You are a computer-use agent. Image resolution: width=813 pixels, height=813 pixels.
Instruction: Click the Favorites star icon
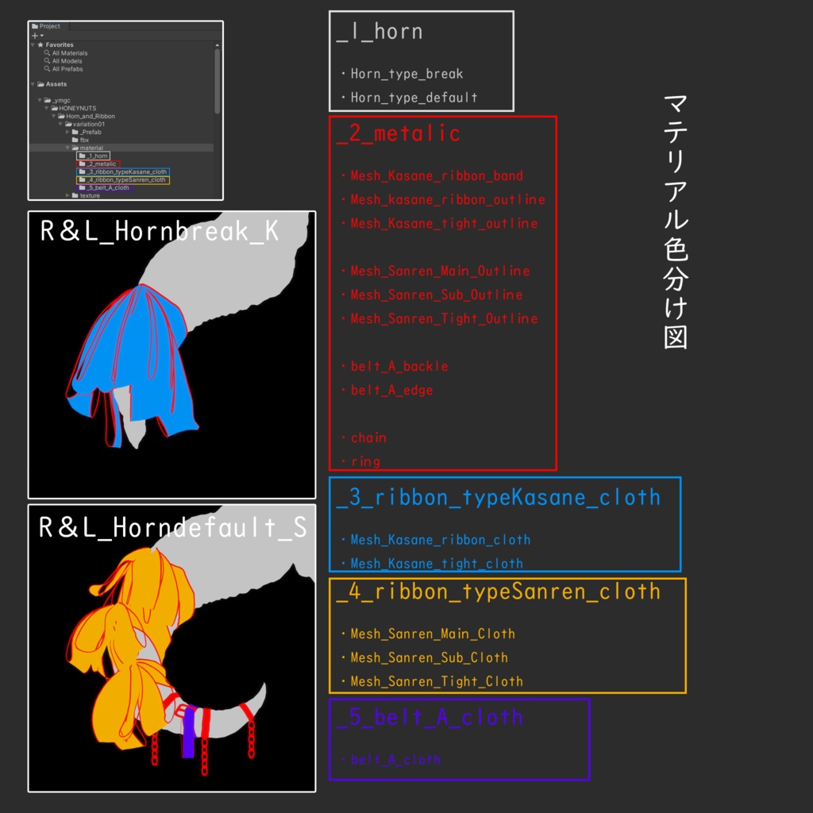coord(40,44)
